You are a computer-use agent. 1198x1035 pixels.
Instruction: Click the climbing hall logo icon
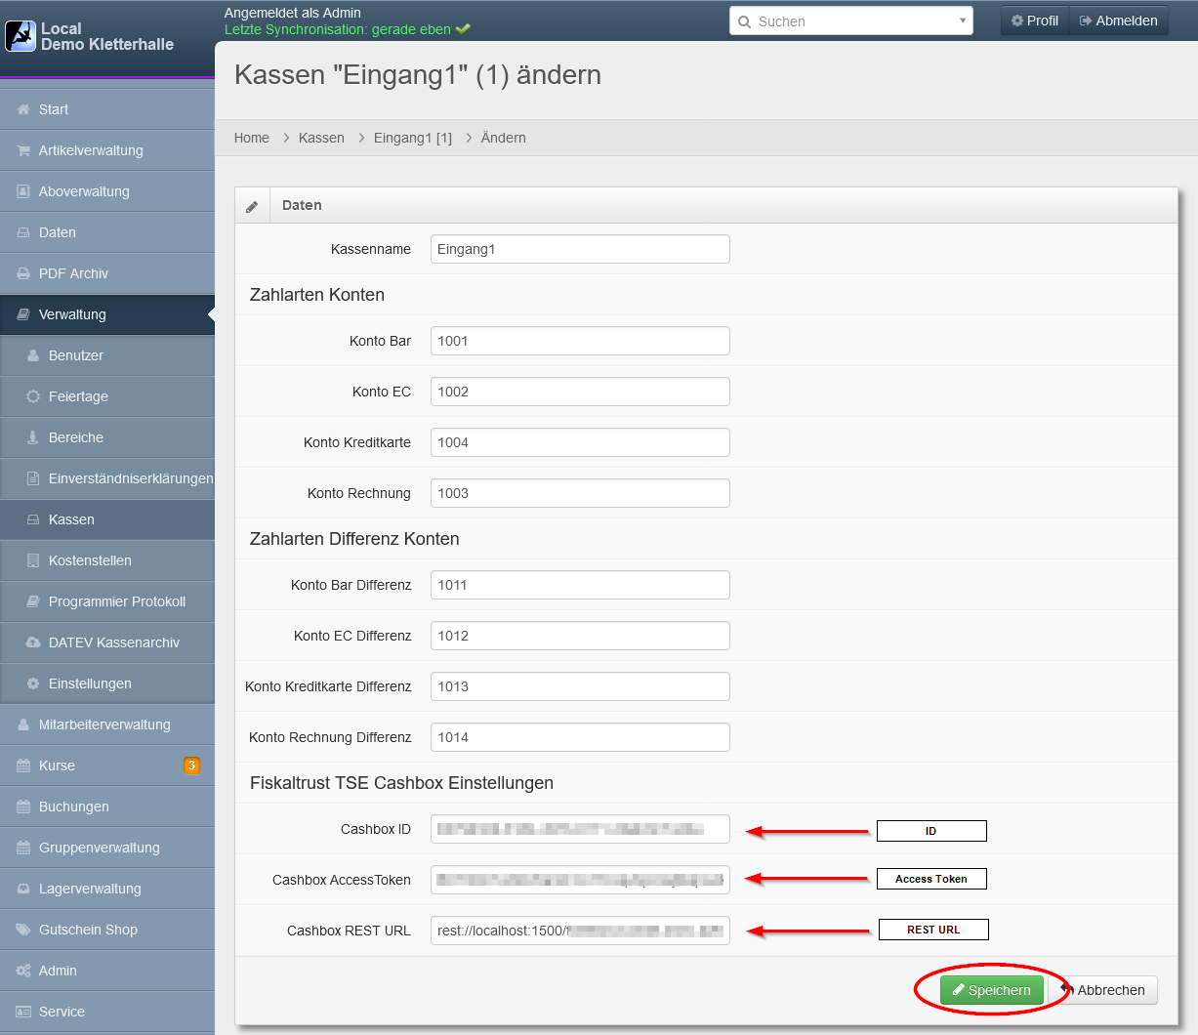(x=21, y=36)
